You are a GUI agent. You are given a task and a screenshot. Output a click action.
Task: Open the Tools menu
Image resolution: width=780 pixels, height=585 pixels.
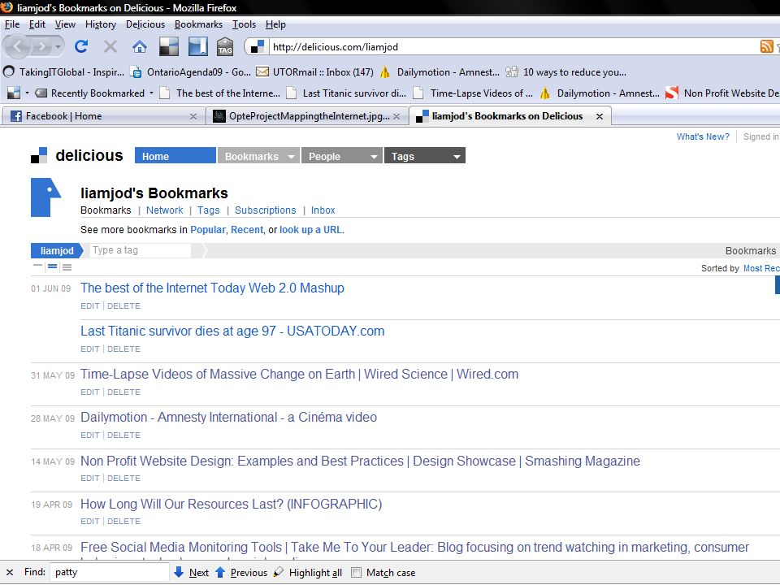(244, 24)
